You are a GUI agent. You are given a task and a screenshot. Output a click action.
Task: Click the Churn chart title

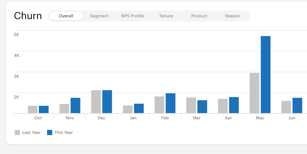[28, 16]
